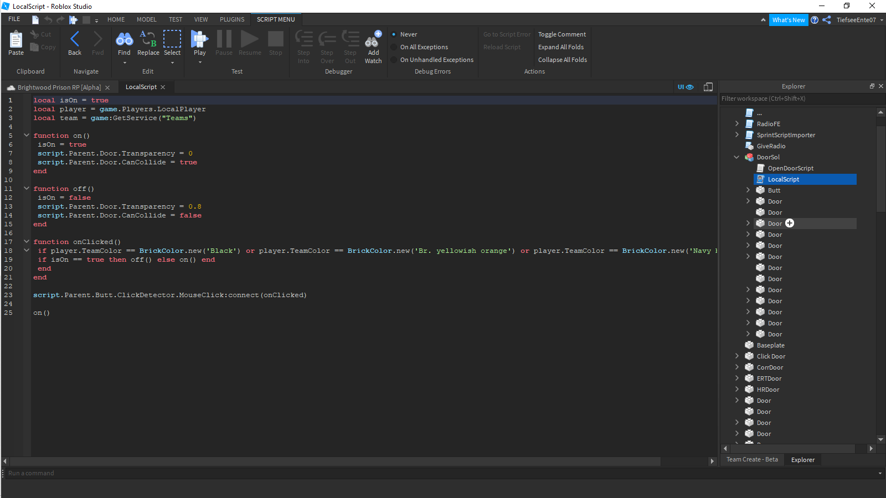Screen dimensions: 886x498
Task: Open the Select dropdown arrow
Action: [x=172, y=63]
